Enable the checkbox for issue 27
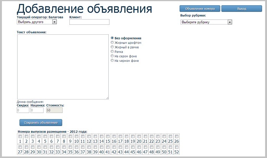 20,147
